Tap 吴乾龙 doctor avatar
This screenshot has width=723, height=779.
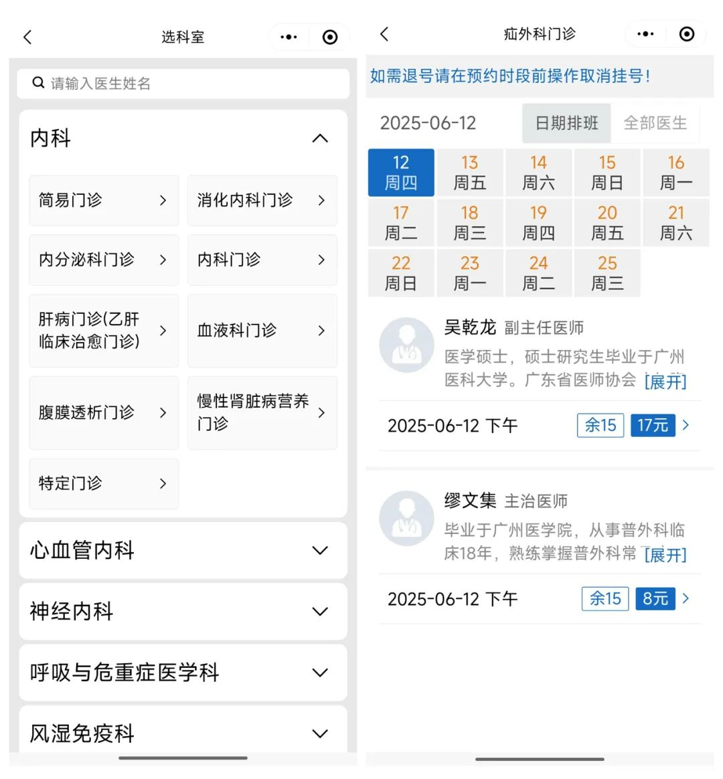pos(406,345)
